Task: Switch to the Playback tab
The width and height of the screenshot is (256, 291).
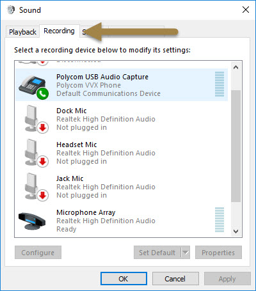Action: coord(22,32)
